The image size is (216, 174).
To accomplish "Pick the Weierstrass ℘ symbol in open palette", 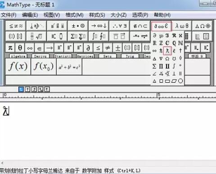I will 161,36.
